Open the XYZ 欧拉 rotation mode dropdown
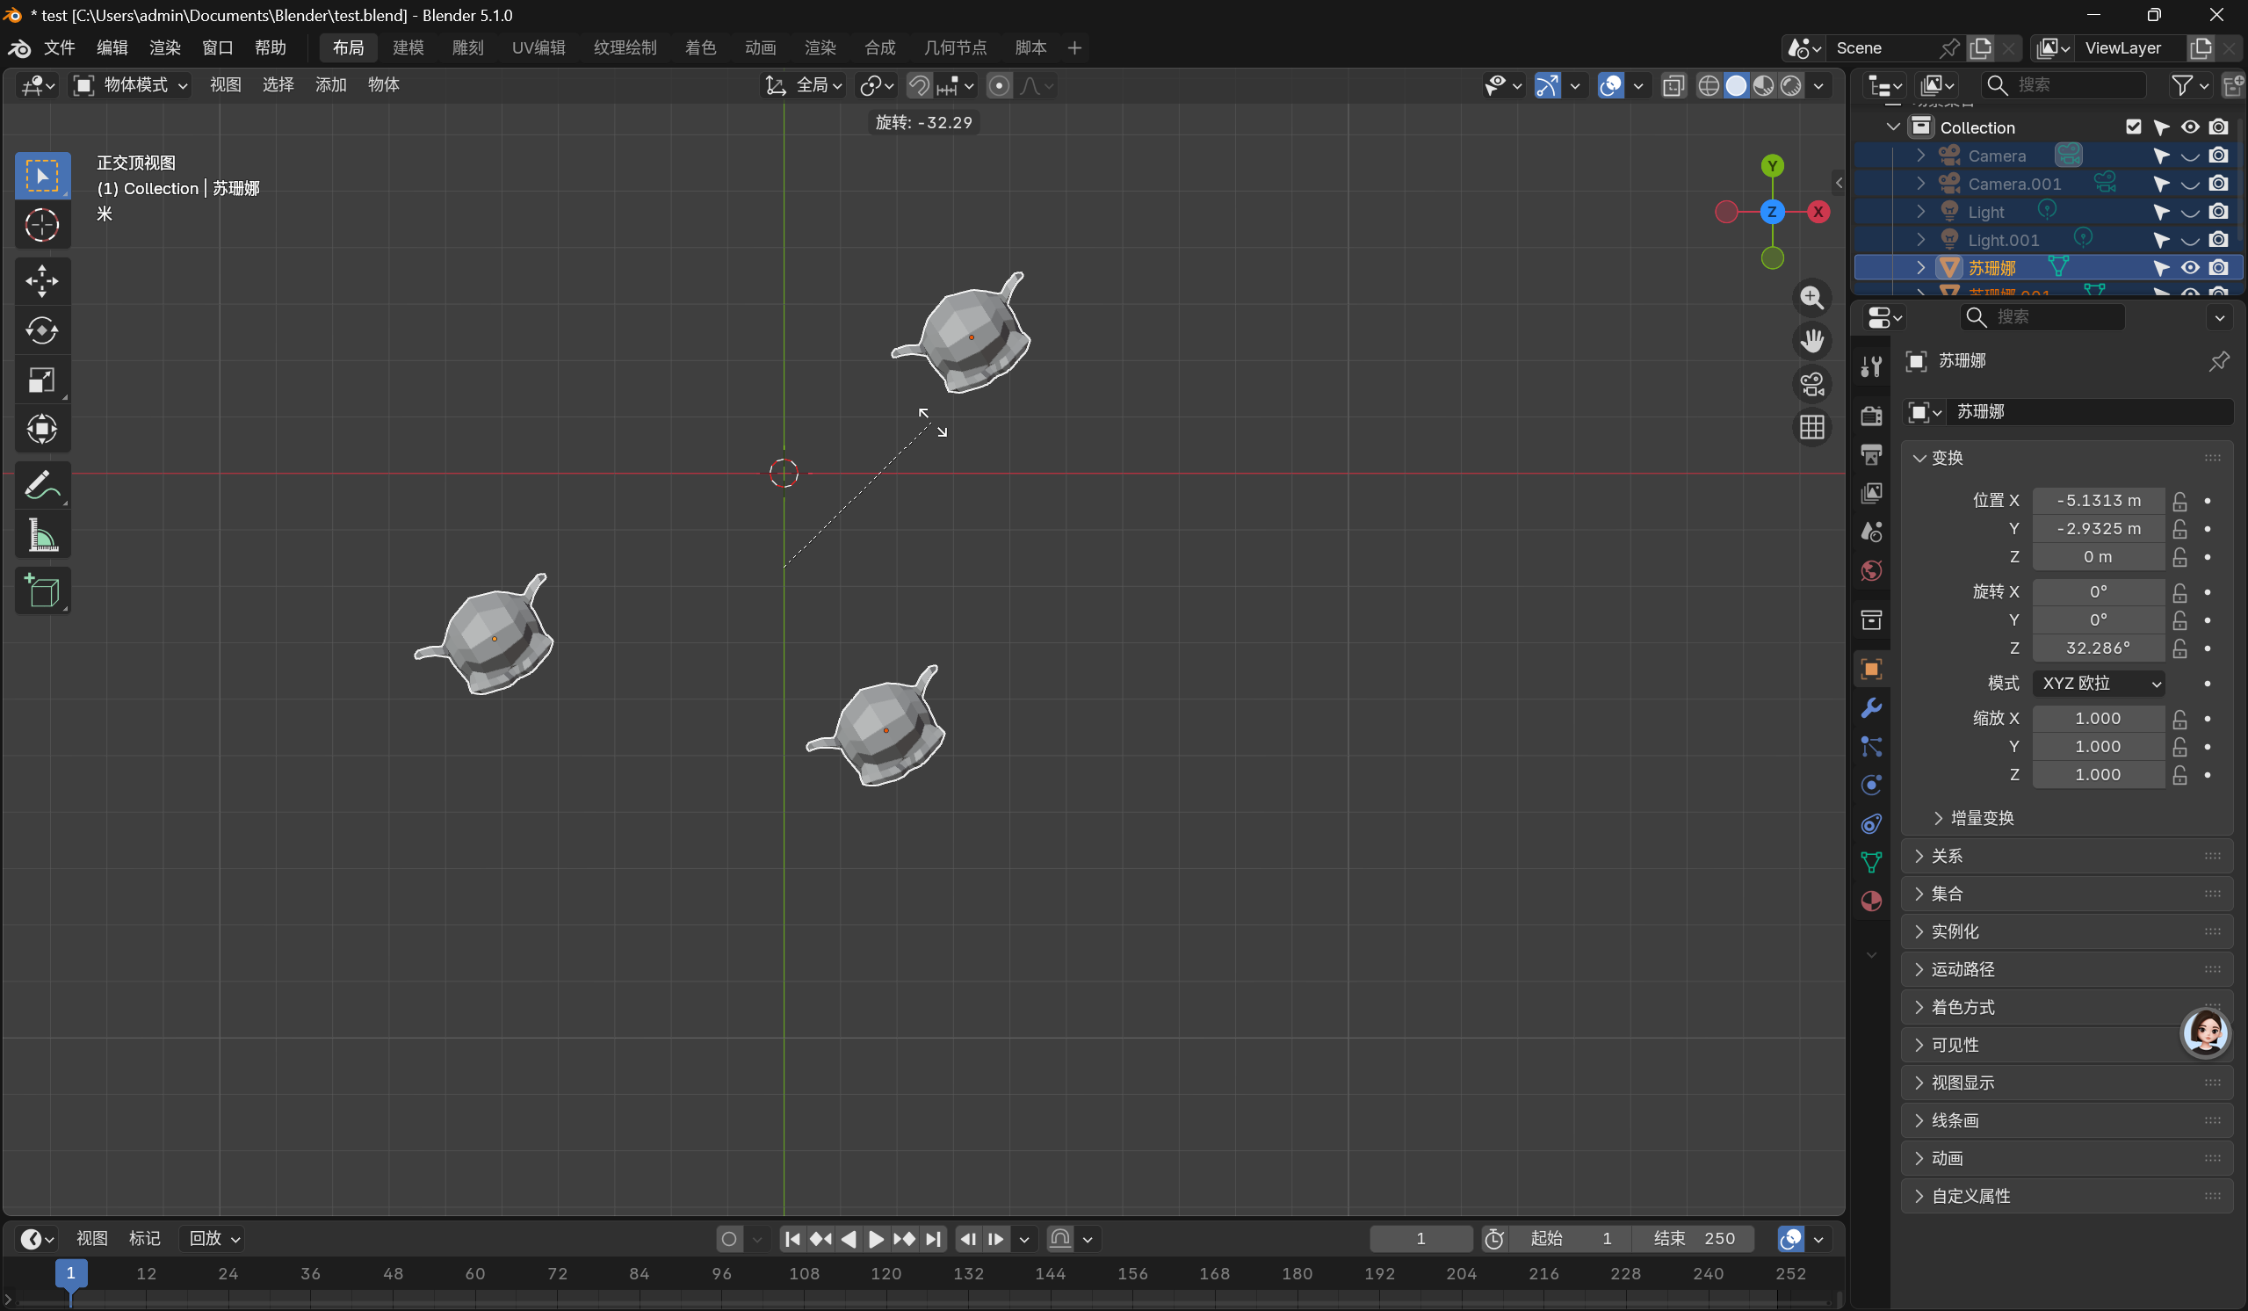This screenshot has height=1311, width=2248. (x=2100, y=684)
